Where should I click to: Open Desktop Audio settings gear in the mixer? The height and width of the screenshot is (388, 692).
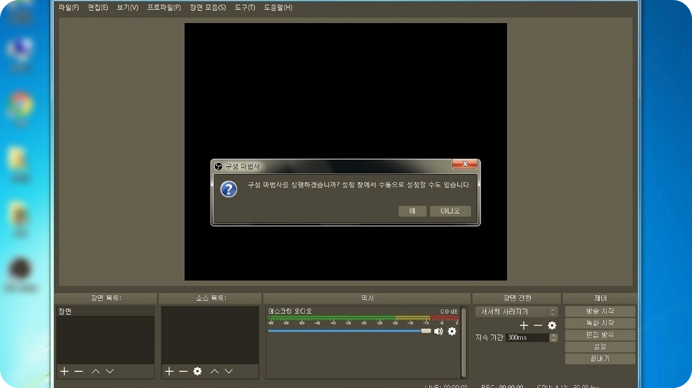point(452,332)
